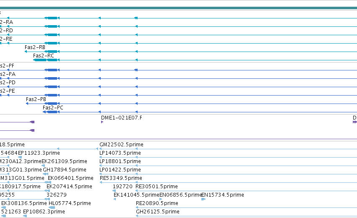Click the small arrow glyph under DME1-021E07.F
This screenshot has height=218, width=357.
[x=102, y=122]
